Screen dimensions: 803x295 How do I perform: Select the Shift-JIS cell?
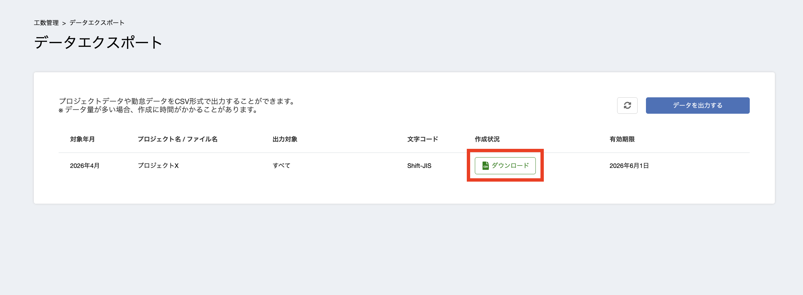[x=419, y=166]
